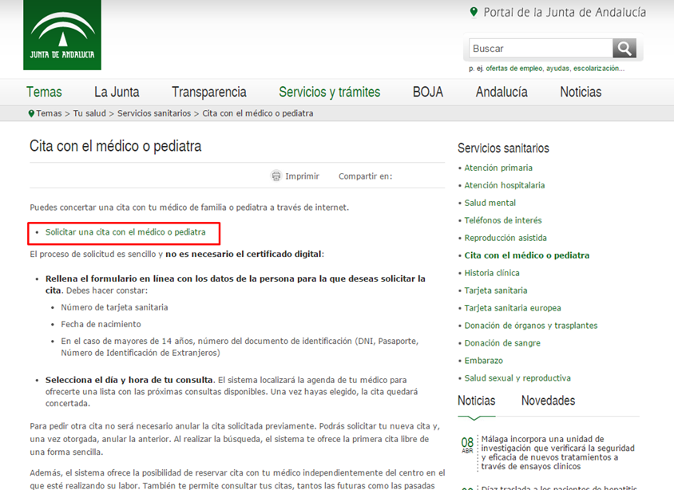The image size is (674, 490).
Task: Click the Junta de Andalucía logo
Action: point(62,34)
